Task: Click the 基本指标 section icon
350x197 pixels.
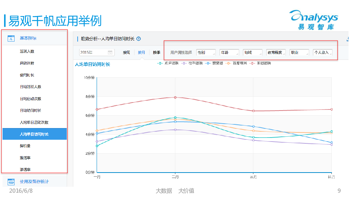Action: point(11,38)
